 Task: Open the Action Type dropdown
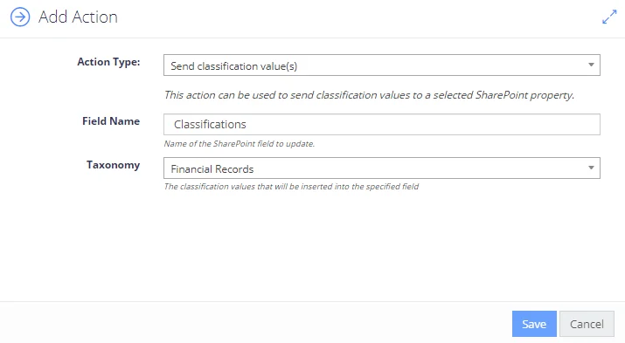(x=381, y=65)
